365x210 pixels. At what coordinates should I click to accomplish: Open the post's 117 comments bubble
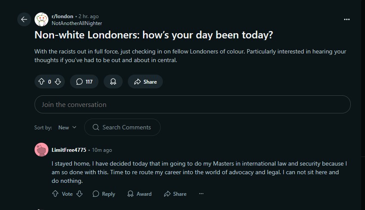point(84,81)
